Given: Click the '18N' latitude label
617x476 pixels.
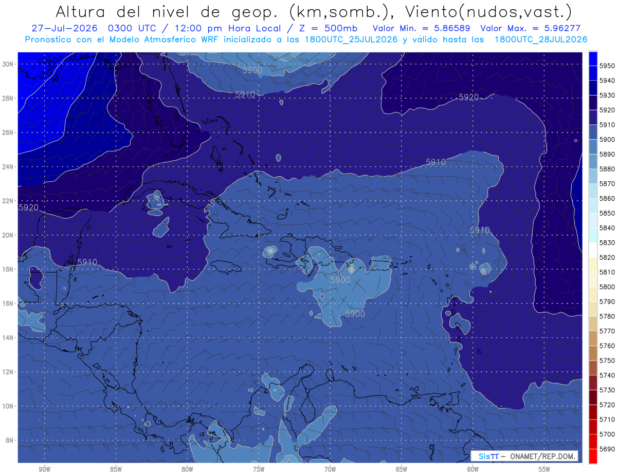Looking at the screenshot, I should [x=9, y=270].
